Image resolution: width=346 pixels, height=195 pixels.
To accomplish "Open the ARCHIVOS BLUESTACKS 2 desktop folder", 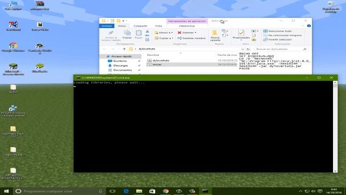I will tap(13, 173).
